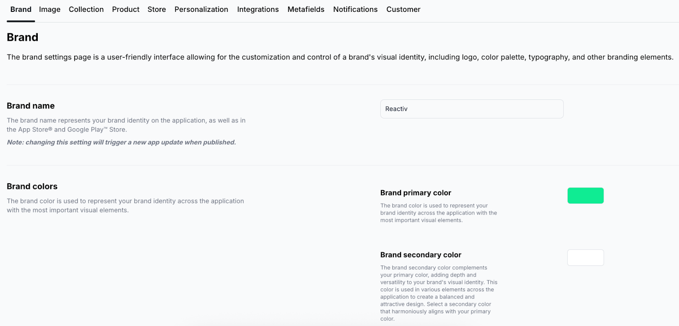This screenshot has height=326, width=679.
Task: Select the Customer tab
Action: coord(403,9)
